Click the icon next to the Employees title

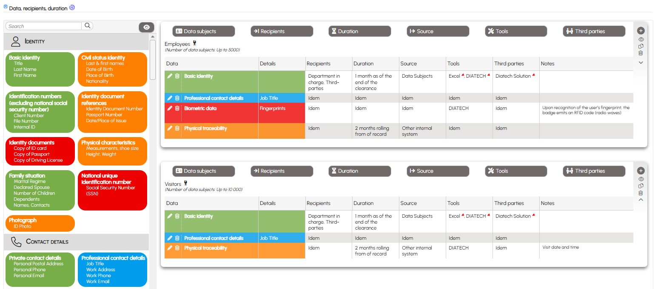point(195,43)
